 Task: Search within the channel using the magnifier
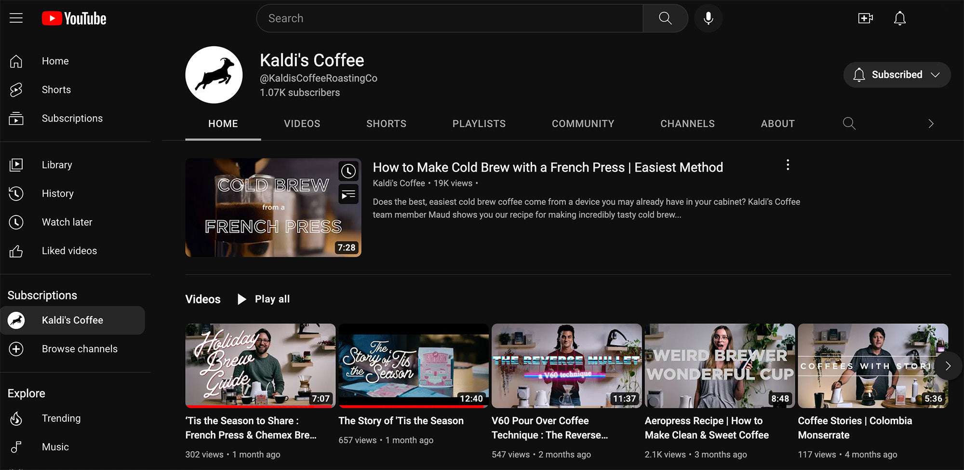(x=849, y=123)
